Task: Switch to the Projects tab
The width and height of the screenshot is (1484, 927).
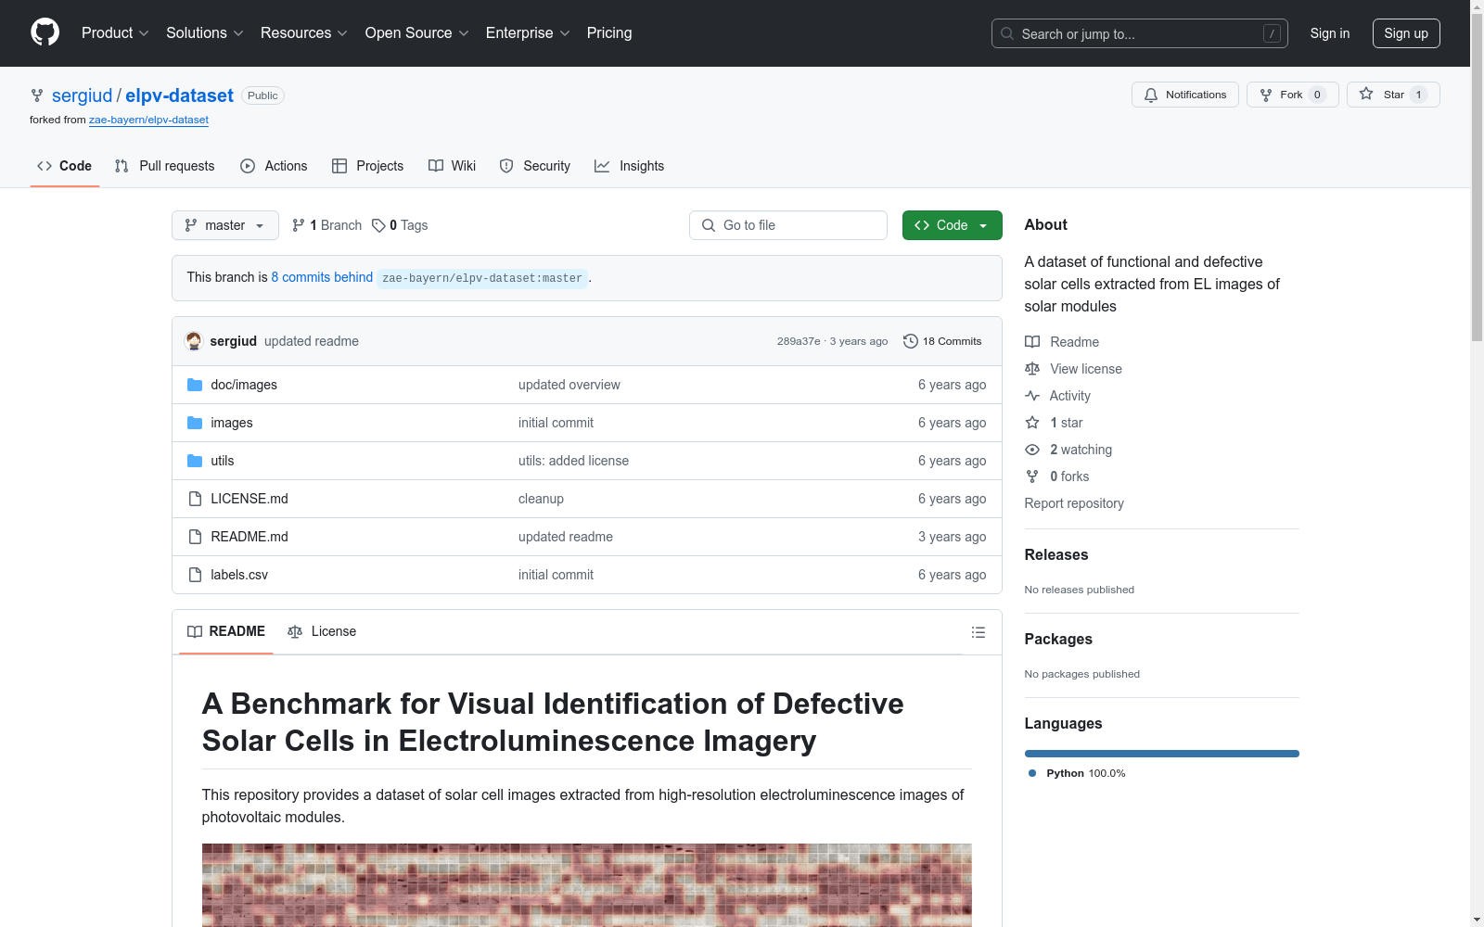Action: tap(367, 166)
